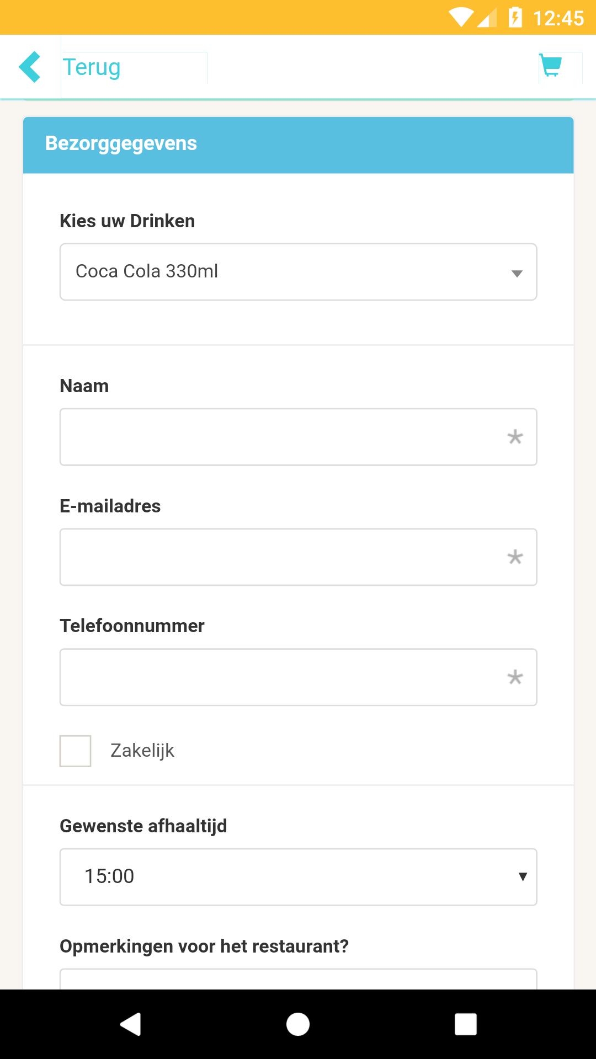
Task: Expand the Gewenste afhaaltijd time dropdown
Action: (x=298, y=877)
